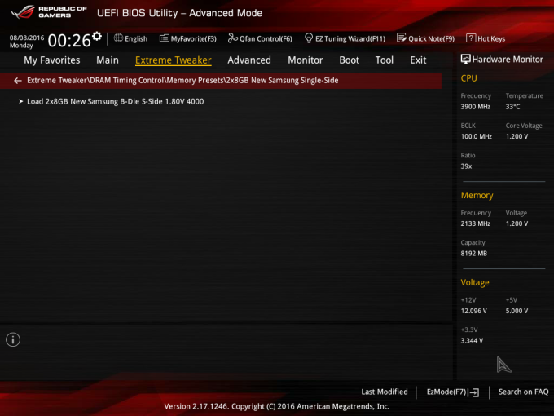Go back using the left arrow icon
The width and height of the screenshot is (554, 416).
[x=18, y=81]
